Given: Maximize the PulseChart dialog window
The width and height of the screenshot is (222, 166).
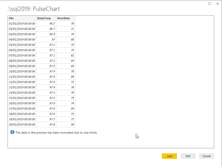Looking at the screenshot, I should pyautogui.click(x=210, y=4).
